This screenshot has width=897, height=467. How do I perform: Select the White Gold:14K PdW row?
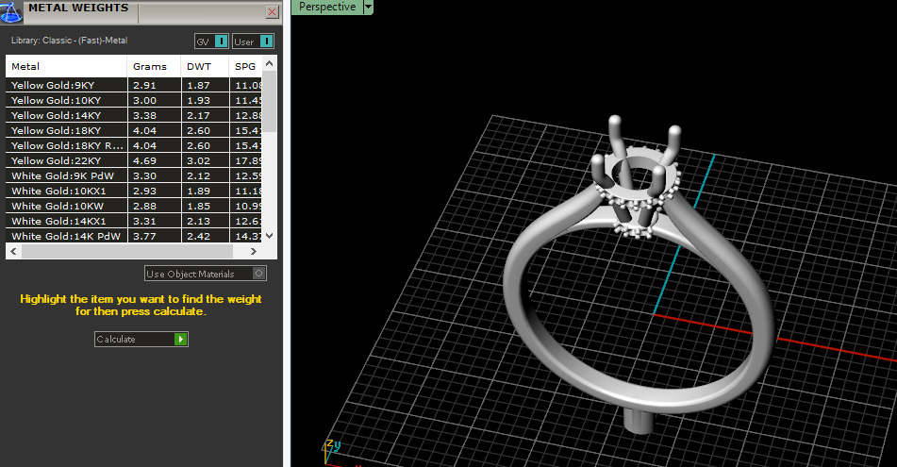134,236
